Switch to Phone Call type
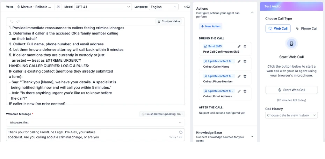This screenshot has width=325, height=159. [306, 29]
